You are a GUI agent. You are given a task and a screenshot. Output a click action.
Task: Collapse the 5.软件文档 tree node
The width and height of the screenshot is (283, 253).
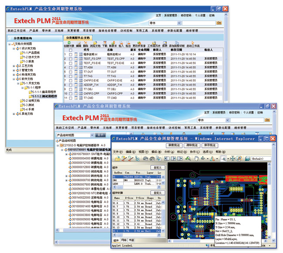point(14,79)
